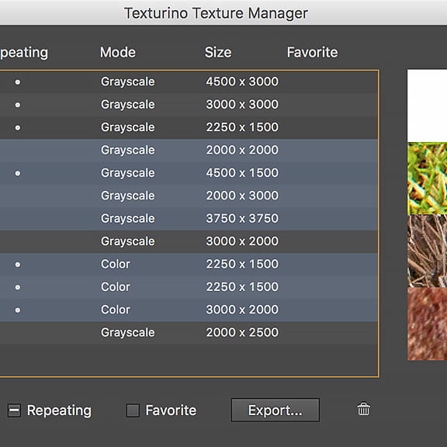Click the trash can delete icon
This screenshot has width=447, height=447.
(363, 409)
